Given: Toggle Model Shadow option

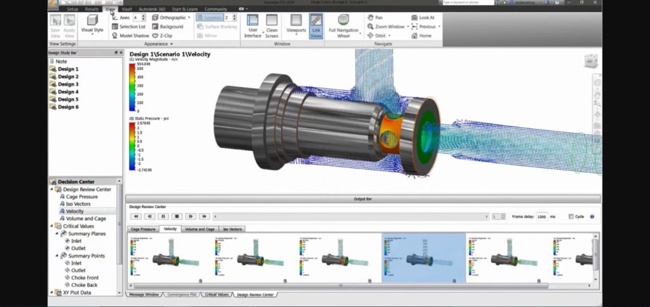Looking at the screenshot, I should [x=131, y=36].
